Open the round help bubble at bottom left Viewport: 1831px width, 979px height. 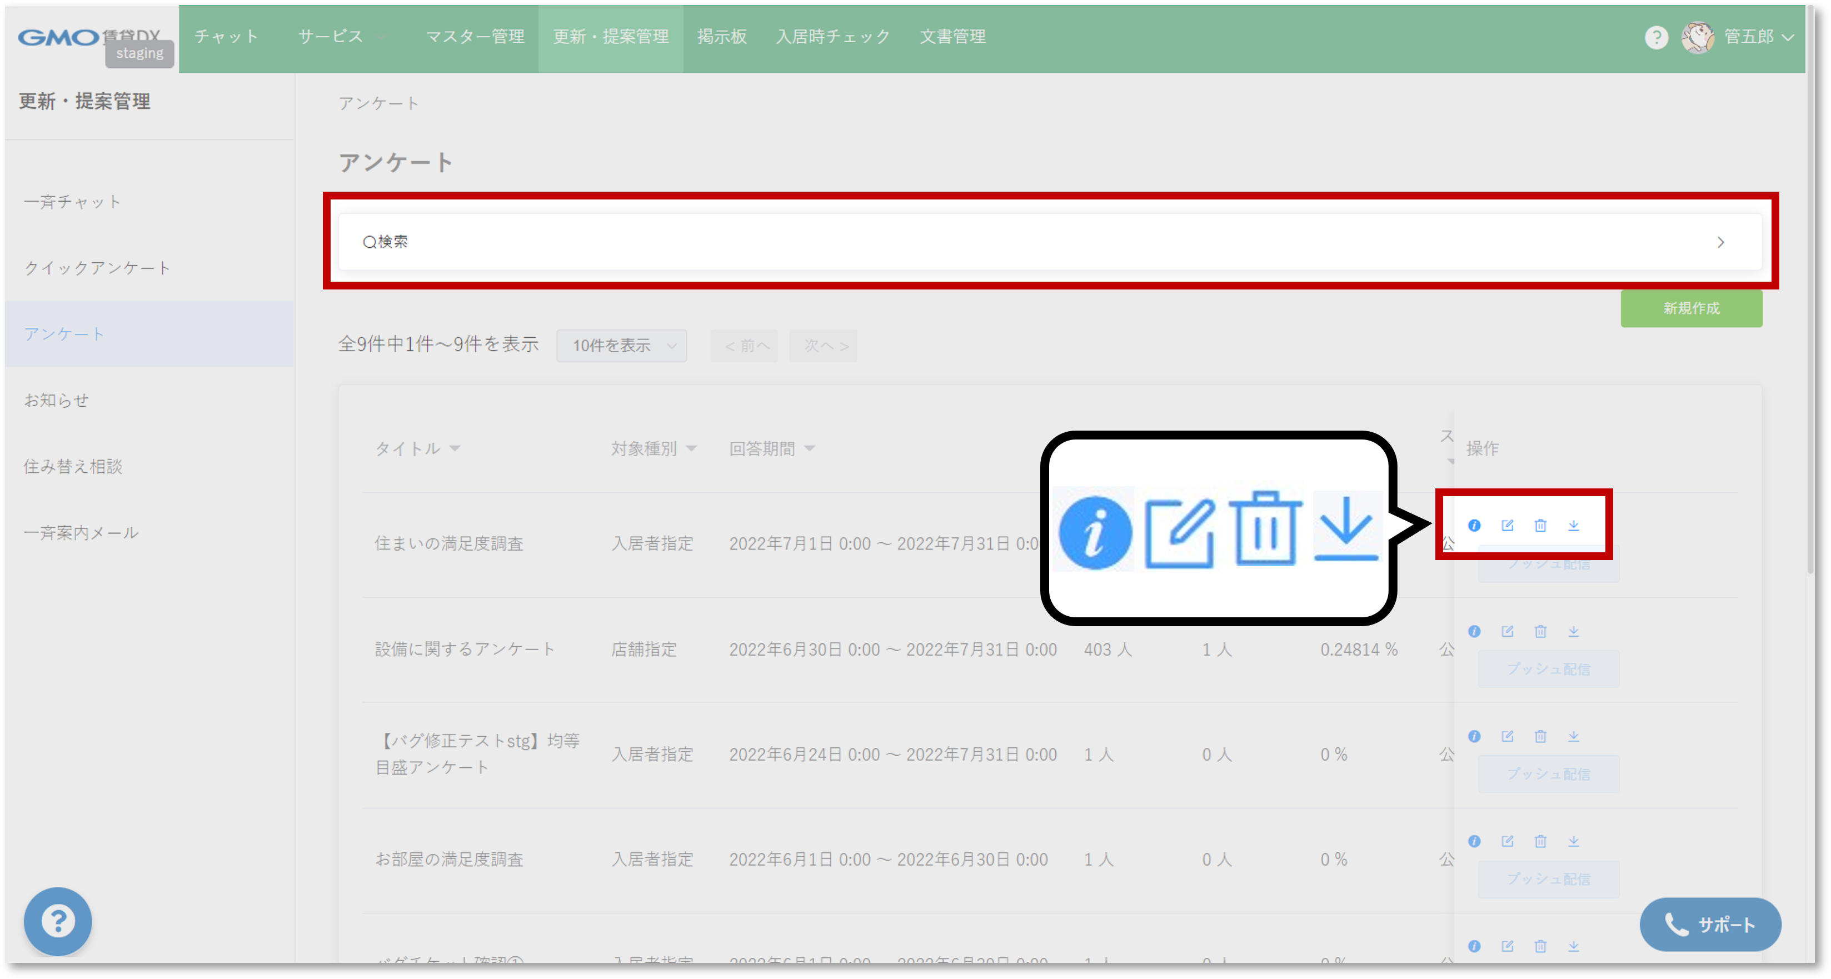click(x=58, y=921)
